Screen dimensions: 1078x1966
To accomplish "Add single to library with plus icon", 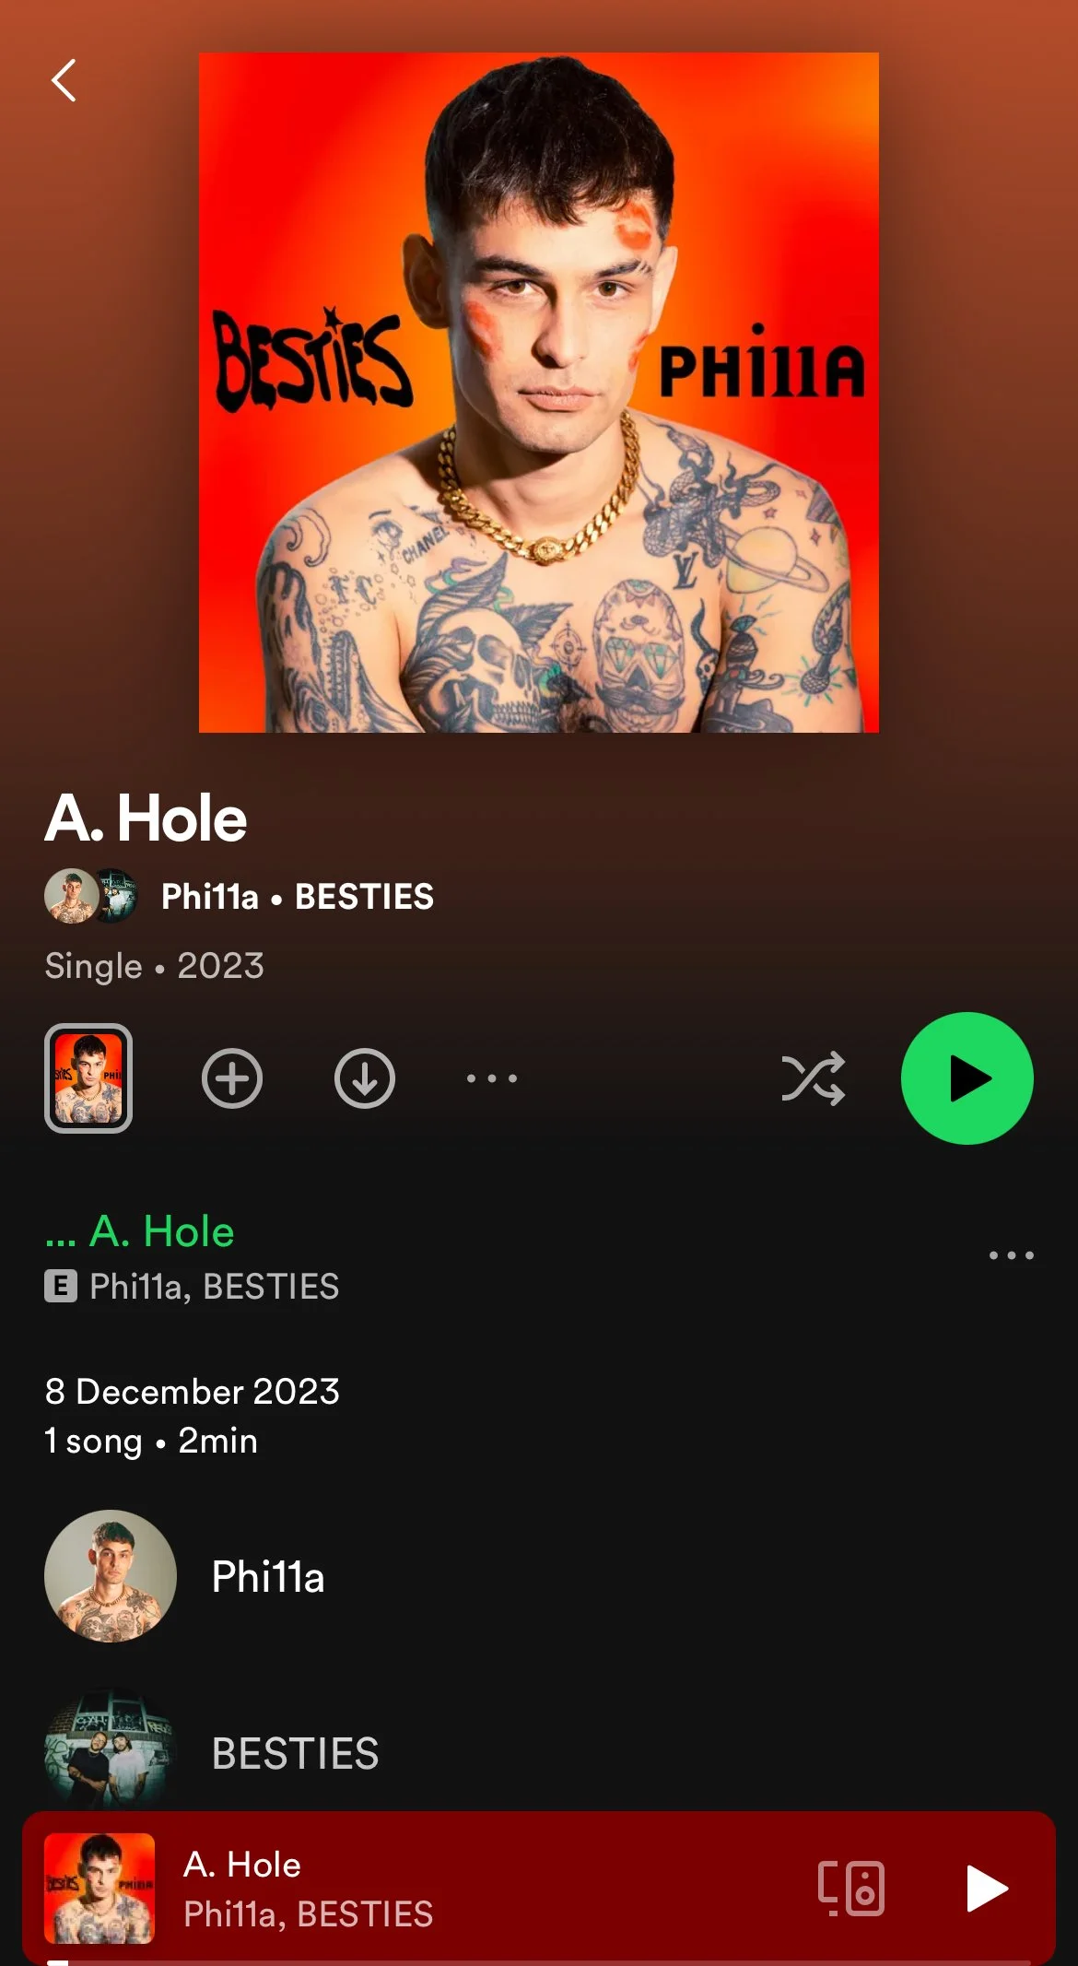I will coord(232,1078).
